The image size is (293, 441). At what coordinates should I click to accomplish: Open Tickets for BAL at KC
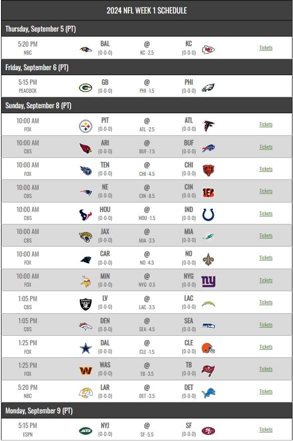coord(266,48)
